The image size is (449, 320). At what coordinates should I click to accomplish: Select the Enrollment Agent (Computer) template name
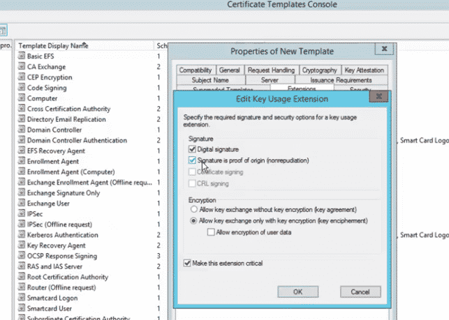point(71,172)
